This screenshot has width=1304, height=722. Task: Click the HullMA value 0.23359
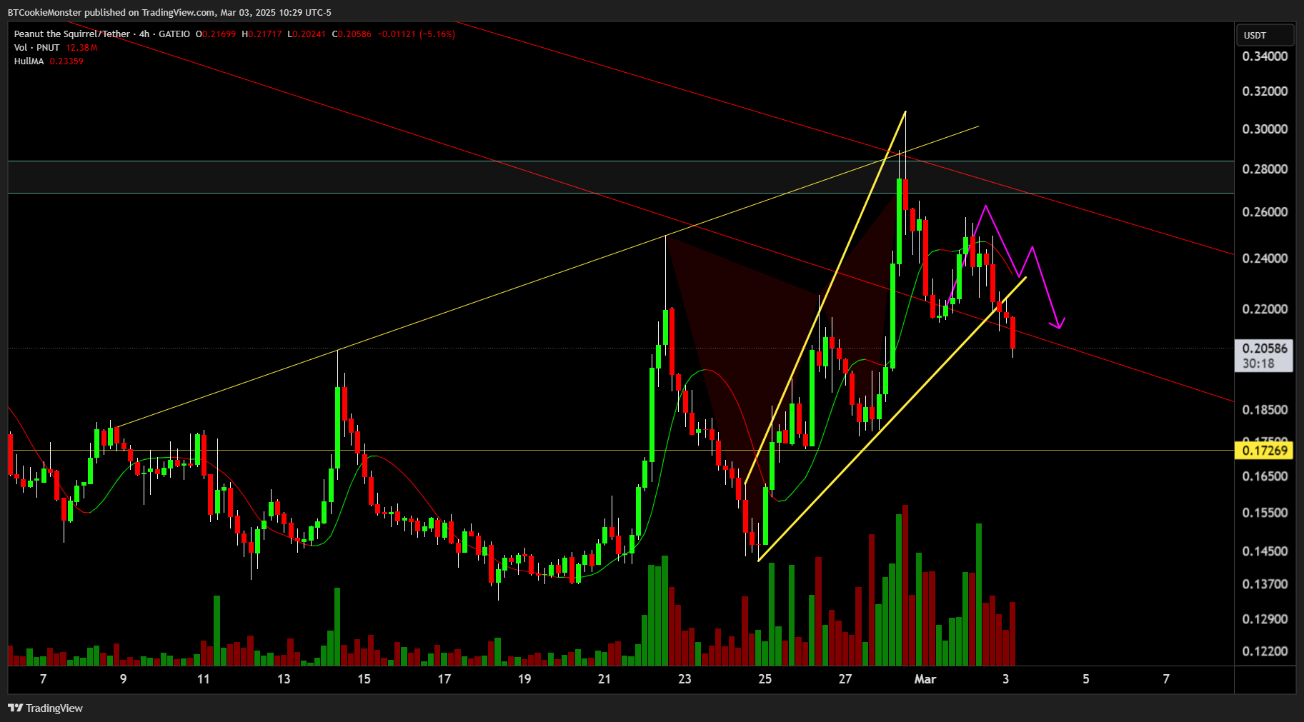coord(66,61)
